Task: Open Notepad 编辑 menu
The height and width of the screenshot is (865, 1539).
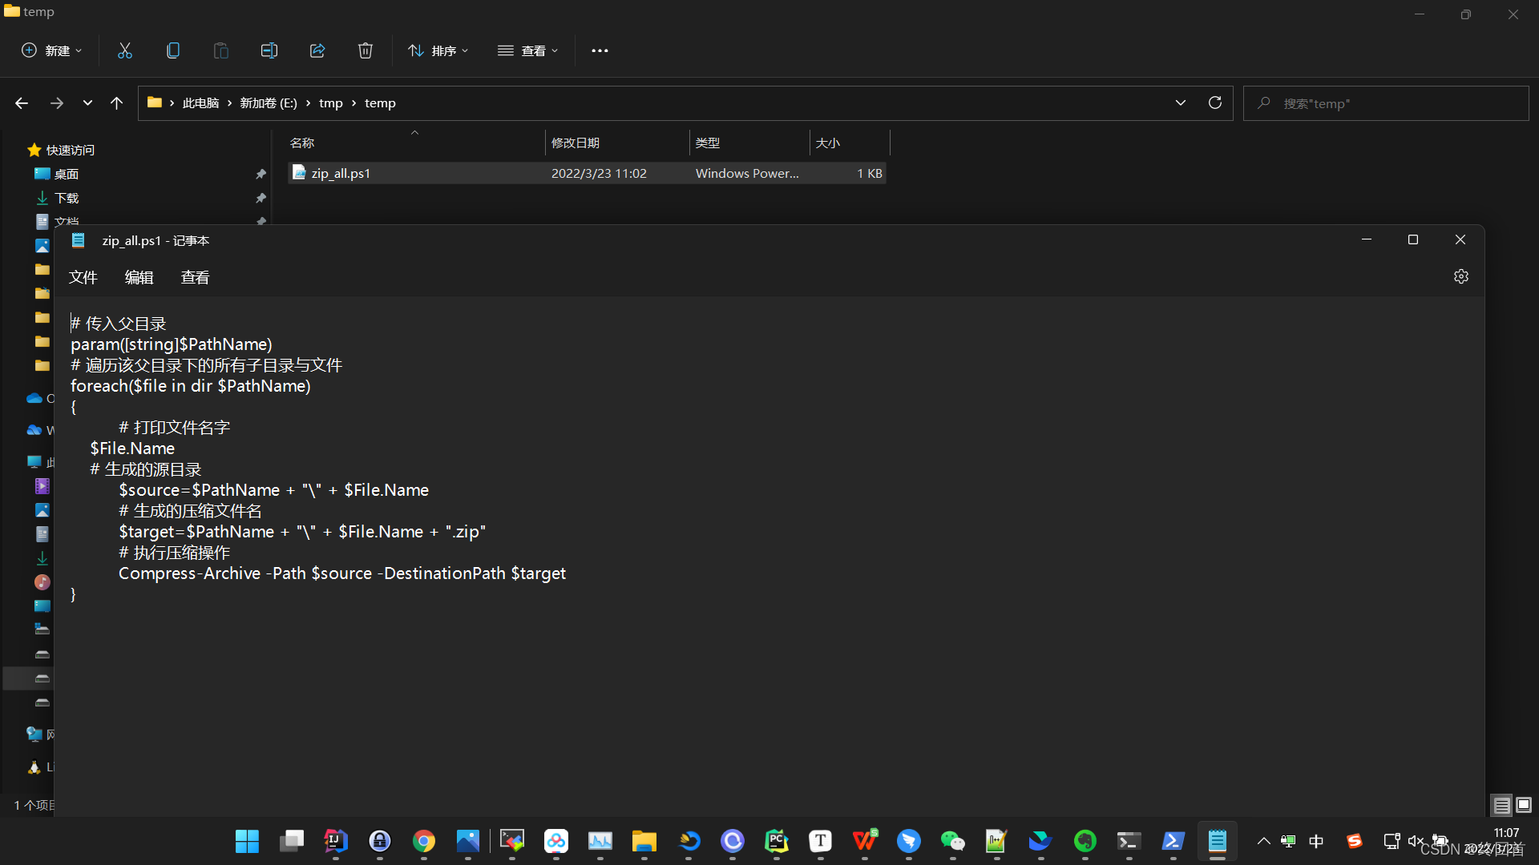Action: pos(139,277)
